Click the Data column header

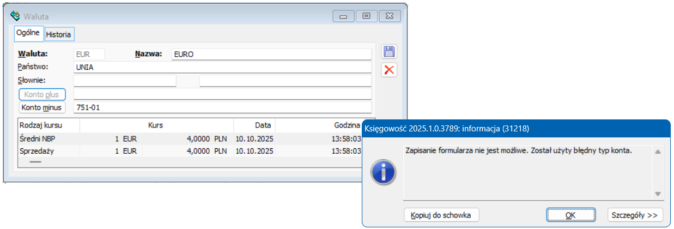click(x=254, y=125)
